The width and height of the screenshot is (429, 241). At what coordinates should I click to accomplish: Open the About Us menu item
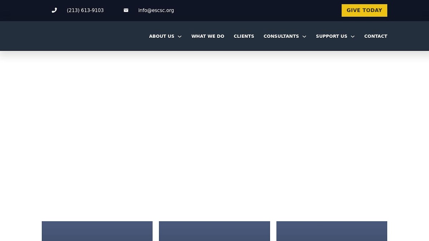click(162, 36)
